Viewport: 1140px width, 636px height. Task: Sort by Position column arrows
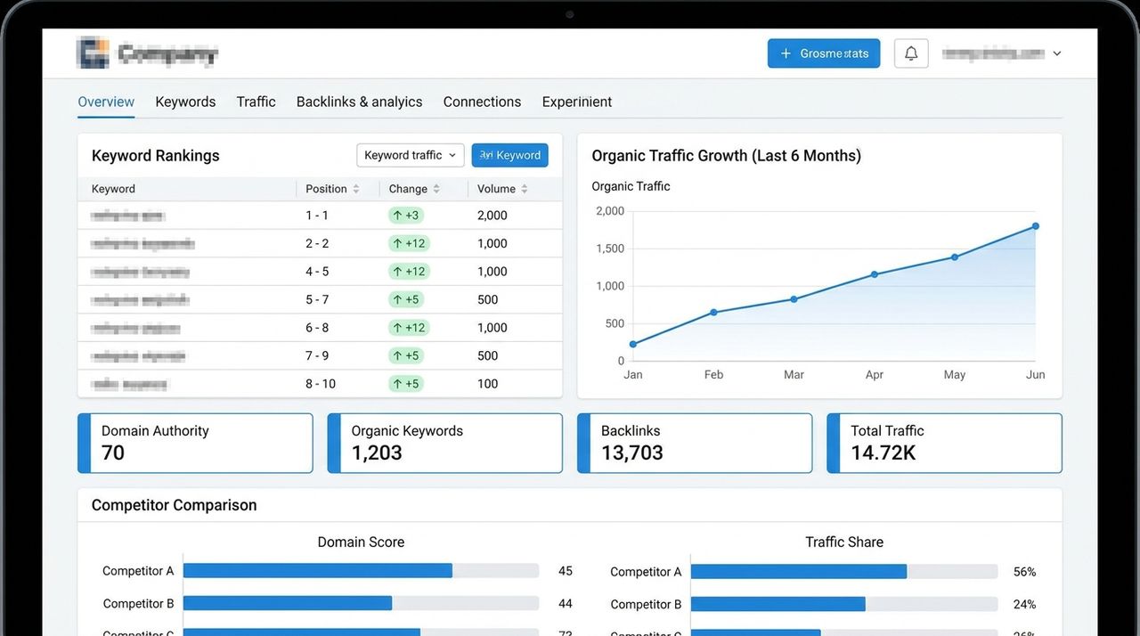356,189
